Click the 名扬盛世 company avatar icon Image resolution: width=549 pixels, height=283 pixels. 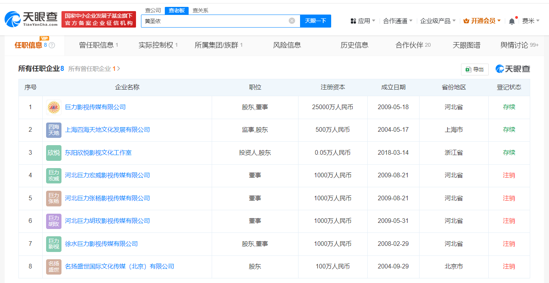[x=54, y=267]
